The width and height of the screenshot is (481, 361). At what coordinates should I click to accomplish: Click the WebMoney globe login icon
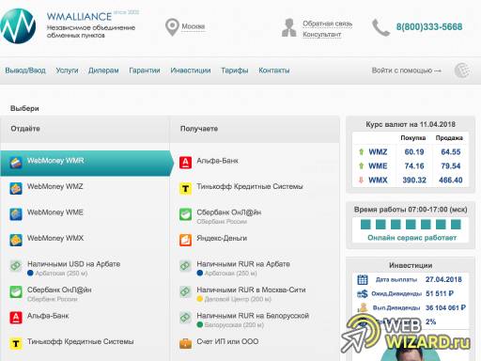coord(462,71)
